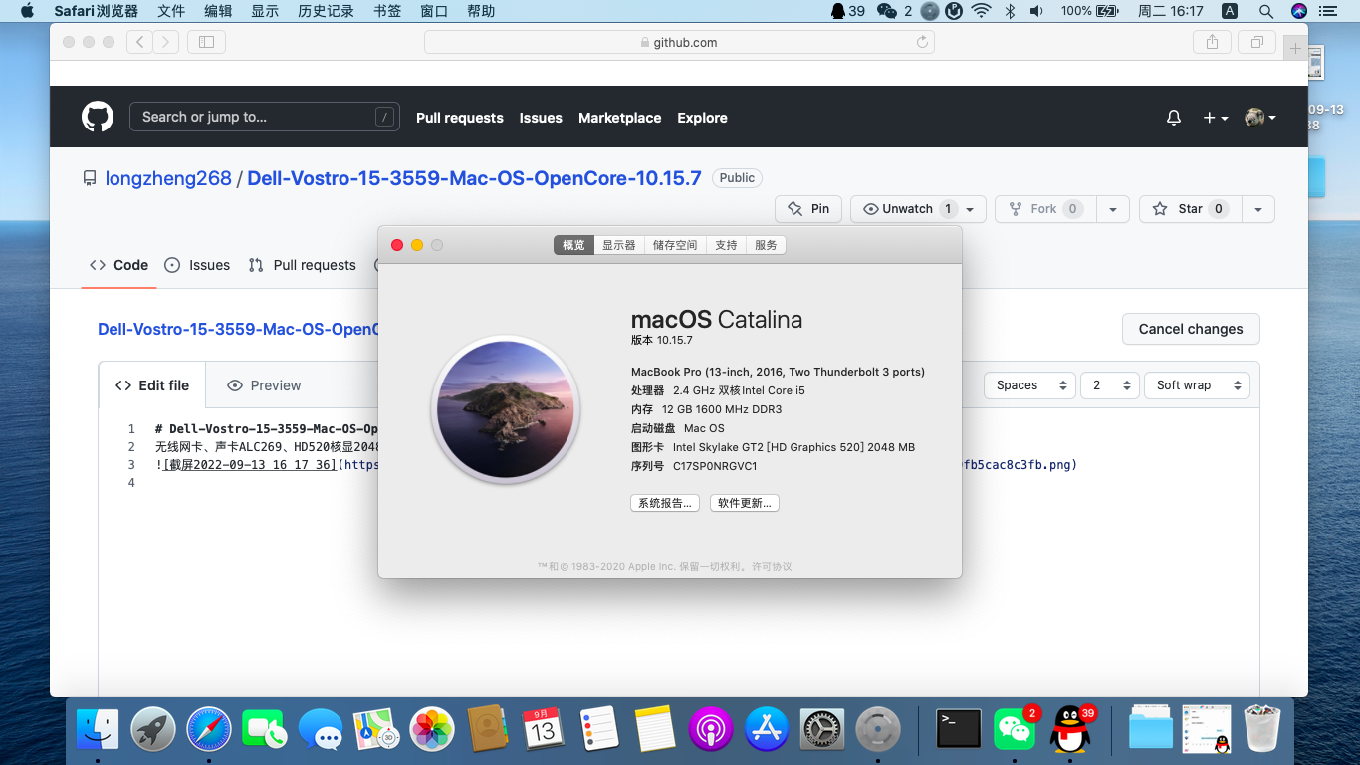Open Terminal from the Dock

point(959,730)
